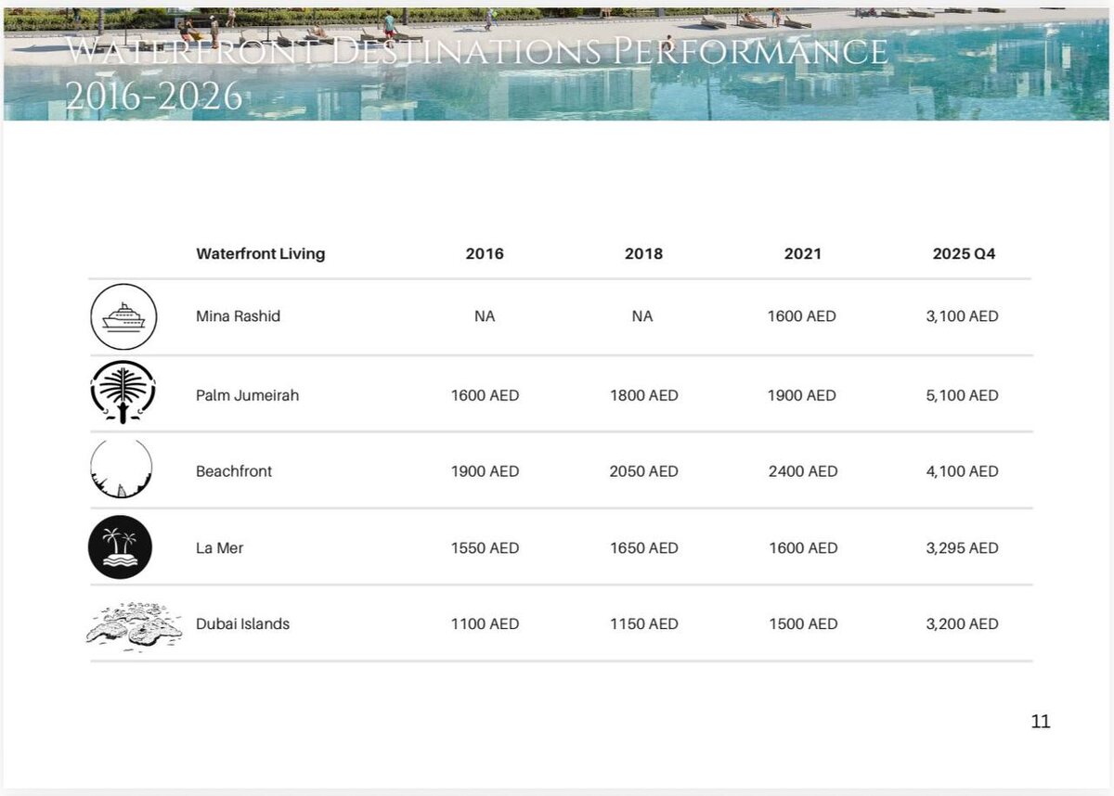Click the Palm Jumeirah palm icon
This screenshot has width=1114, height=796.
(x=123, y=392)
